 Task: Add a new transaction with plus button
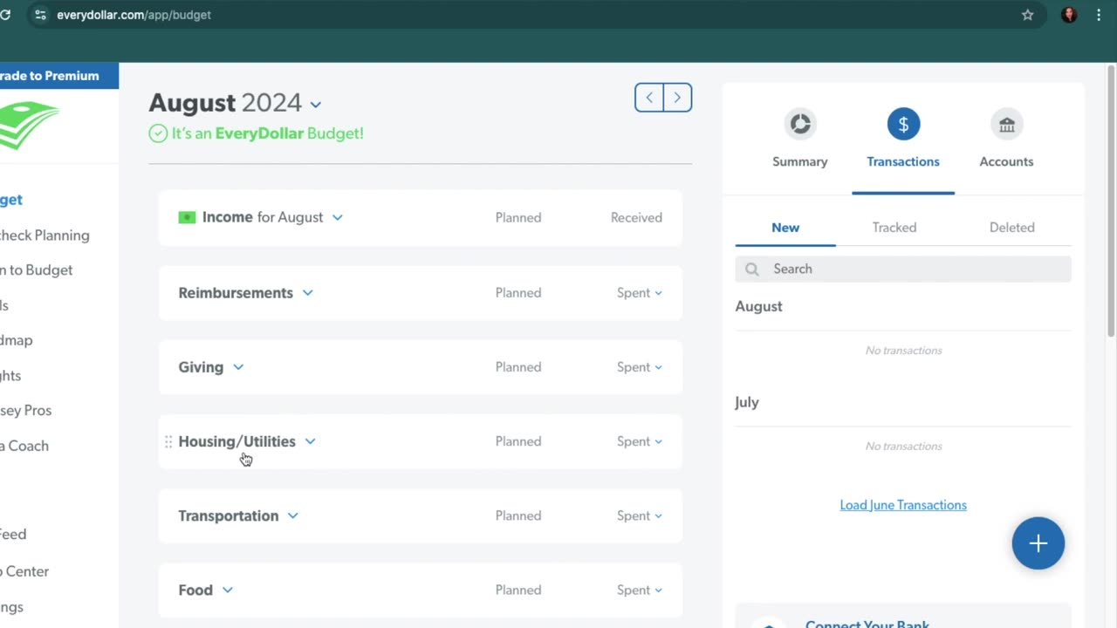coord(1038,543)
